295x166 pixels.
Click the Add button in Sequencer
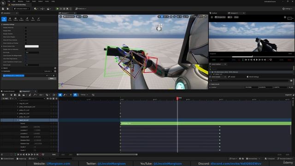click(5, 99)
